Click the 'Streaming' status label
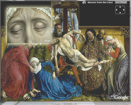The height and width of the screenshot is (105, 131). point(57,104)
